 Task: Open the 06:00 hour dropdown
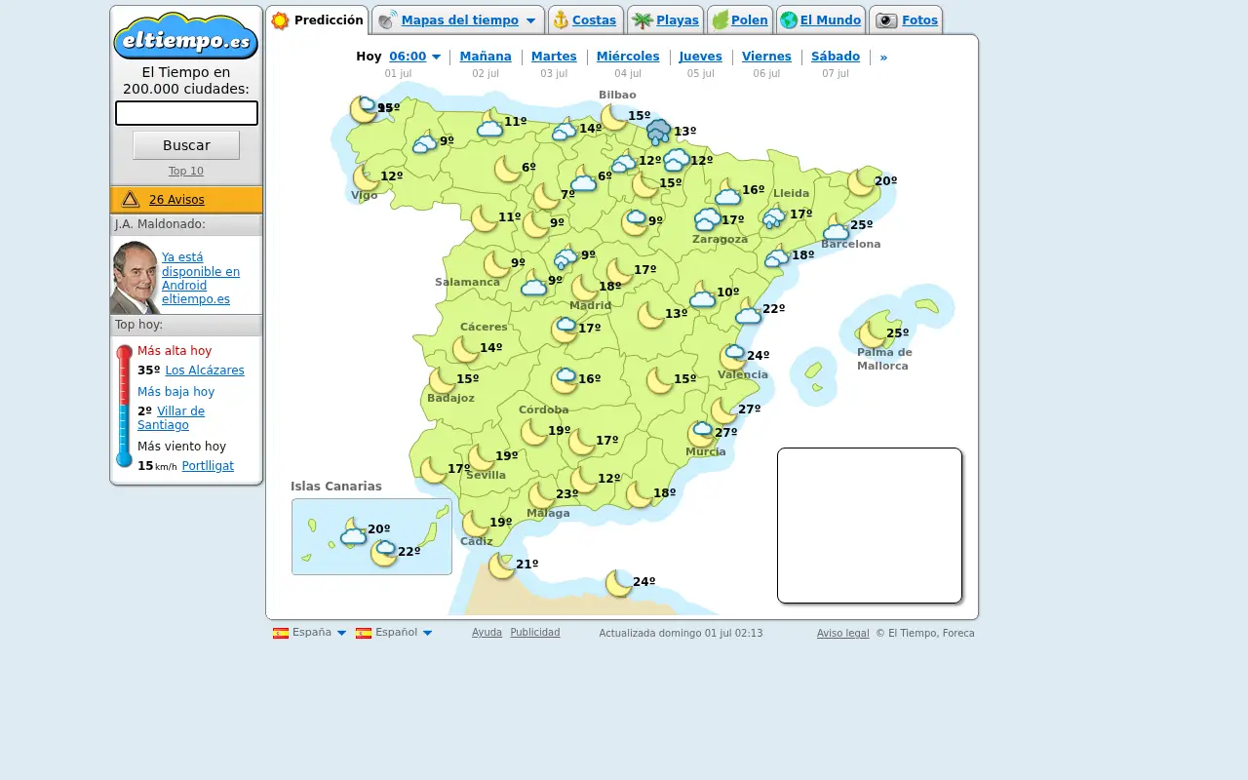point(414,57)
